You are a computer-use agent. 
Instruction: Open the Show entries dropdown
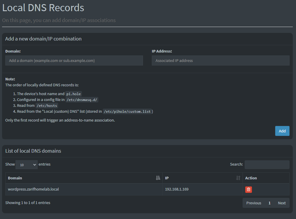point(26,165)
